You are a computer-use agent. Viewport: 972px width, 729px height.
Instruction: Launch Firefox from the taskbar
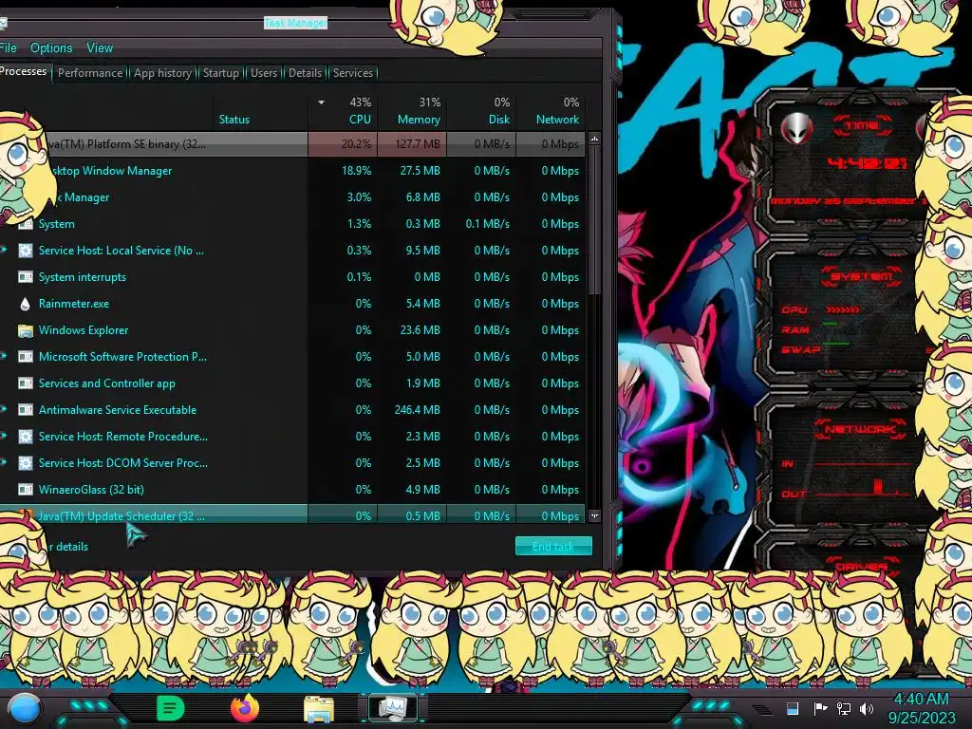pyautogui.click(x=245, y=708)
